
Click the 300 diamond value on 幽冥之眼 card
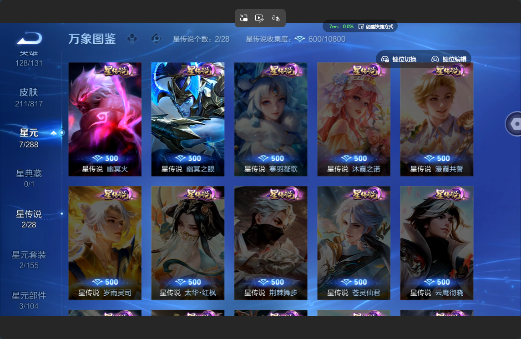(188, 158)
